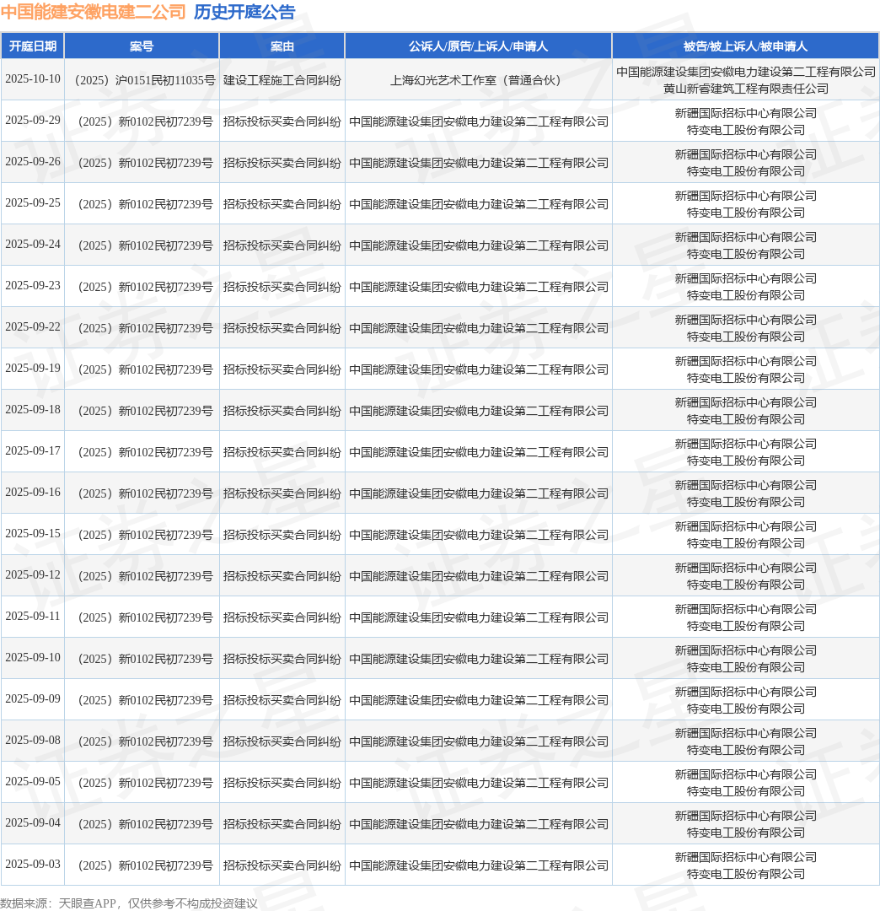Click date cell 2025-09-04
880x911 pixels.
(x=33, y=822)
